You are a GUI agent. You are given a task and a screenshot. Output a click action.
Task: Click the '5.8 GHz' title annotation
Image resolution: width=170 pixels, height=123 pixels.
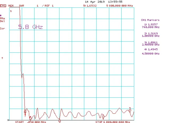30,27
